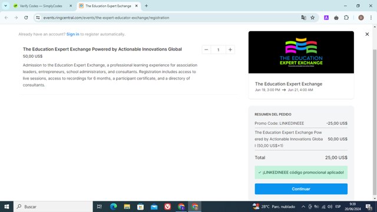This screenshot has width=377, height=212.
Task: Click the -25,00 US$ discount amount
Action: click(x=337, y=123)
